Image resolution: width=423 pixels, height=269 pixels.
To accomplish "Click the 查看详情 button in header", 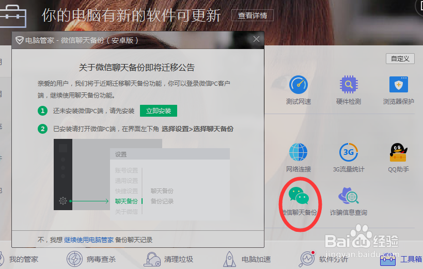I will click(x=253, y=15).
